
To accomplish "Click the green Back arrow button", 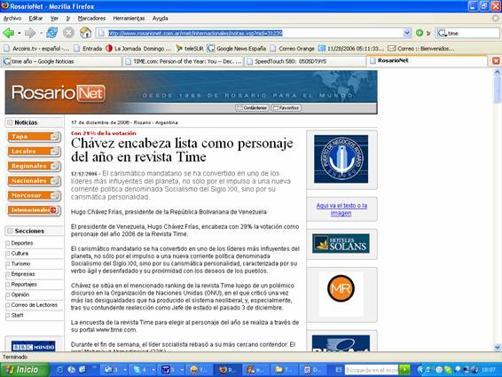I will click(8, 33).
